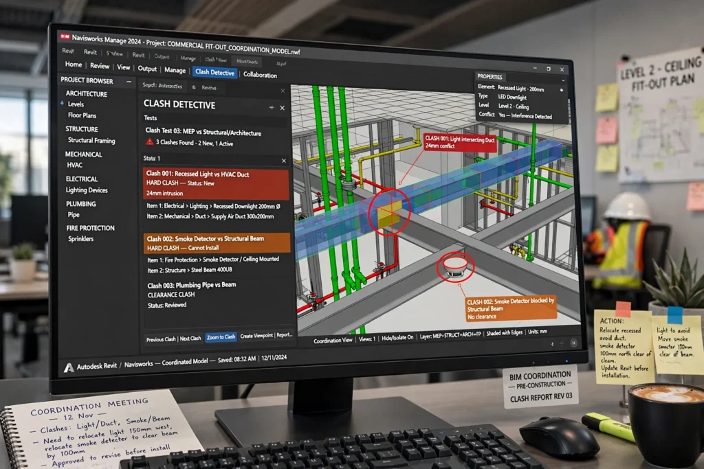Toggle the Coordination View setting
Screen dimensions: 704x469
333,341
